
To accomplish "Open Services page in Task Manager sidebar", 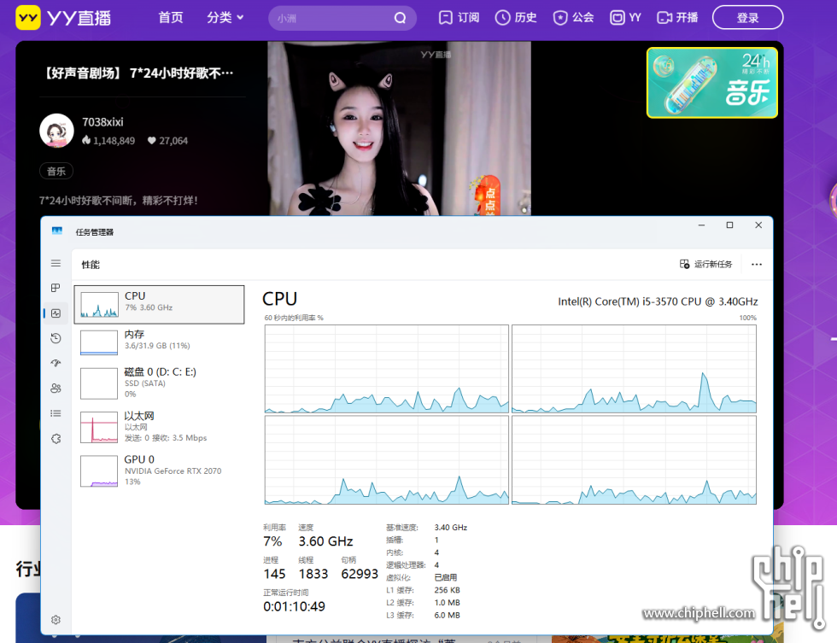I will click(56, 438).
